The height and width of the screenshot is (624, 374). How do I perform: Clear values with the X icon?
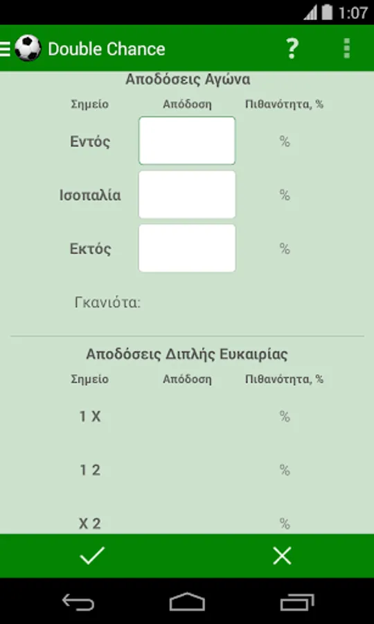[282, 555]
